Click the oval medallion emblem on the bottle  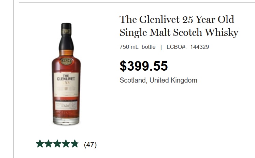[66, 61]
